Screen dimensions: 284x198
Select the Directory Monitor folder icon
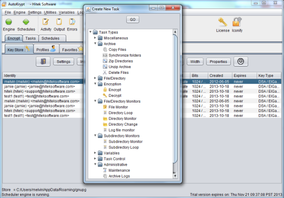(105, 118)
